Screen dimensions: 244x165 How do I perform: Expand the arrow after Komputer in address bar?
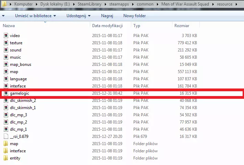(37, 4)
